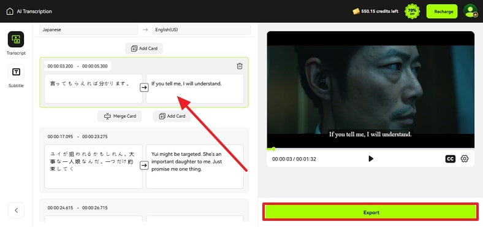
Task: Seek using the video progress bar
Action: tap(371, 149)
